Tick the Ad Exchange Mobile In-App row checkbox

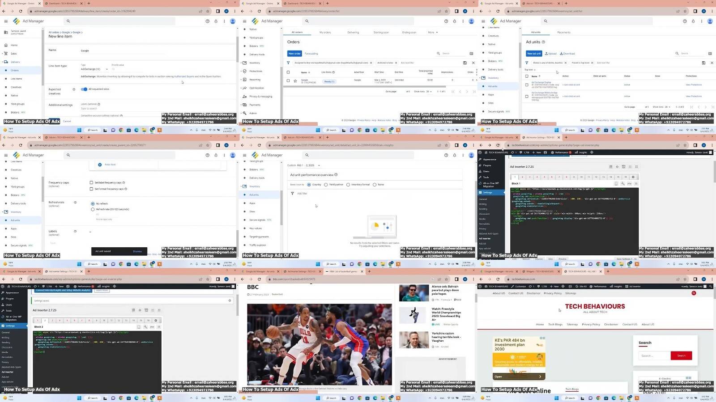point(527,96)
